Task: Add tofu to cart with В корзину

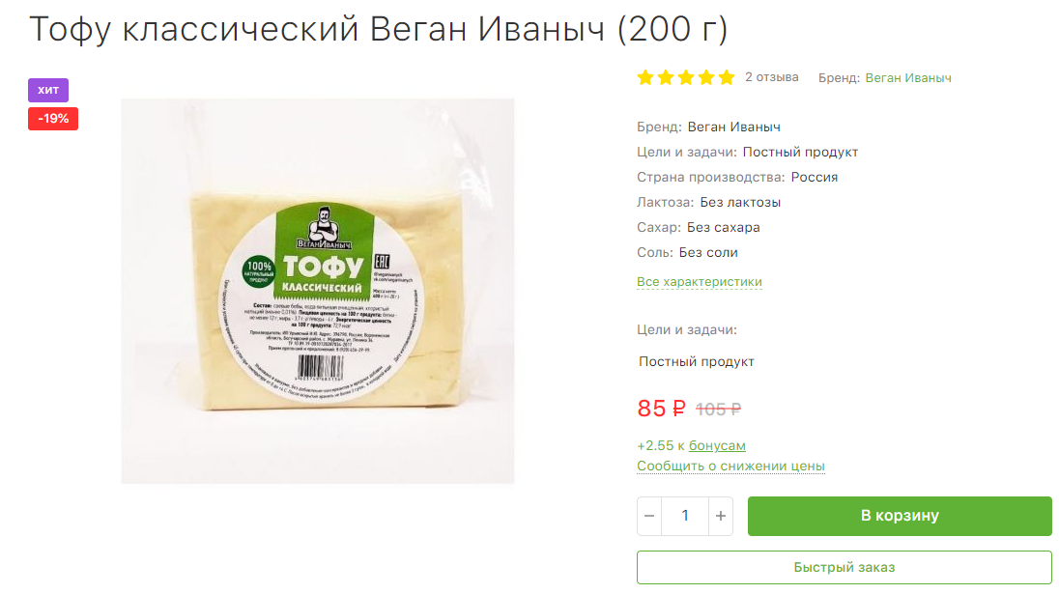Action: [900, 517]
